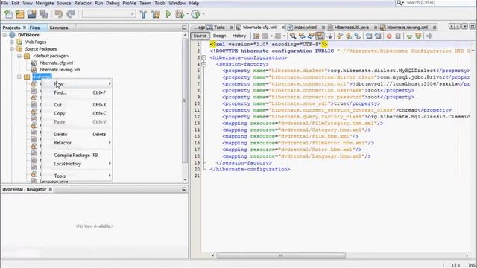The width and height of the screenshot is (477, 268).
Task: Expand the Web Pages node
Action: click(x=12, y=42)
